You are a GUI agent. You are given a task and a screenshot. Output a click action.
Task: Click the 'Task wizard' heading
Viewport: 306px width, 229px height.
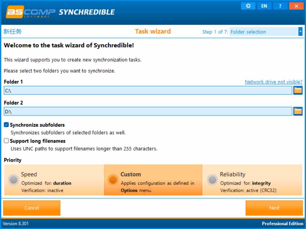point(153,31)
